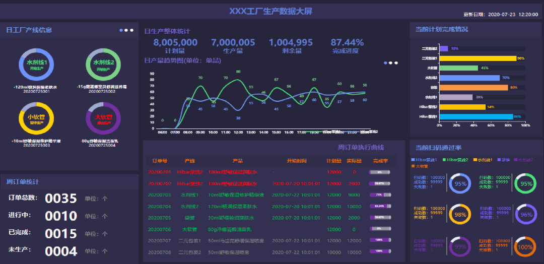The image size is (544, 264).
Task: Click first carousel dot in 日工厂产线信息 panel
Action: [121, 30]
